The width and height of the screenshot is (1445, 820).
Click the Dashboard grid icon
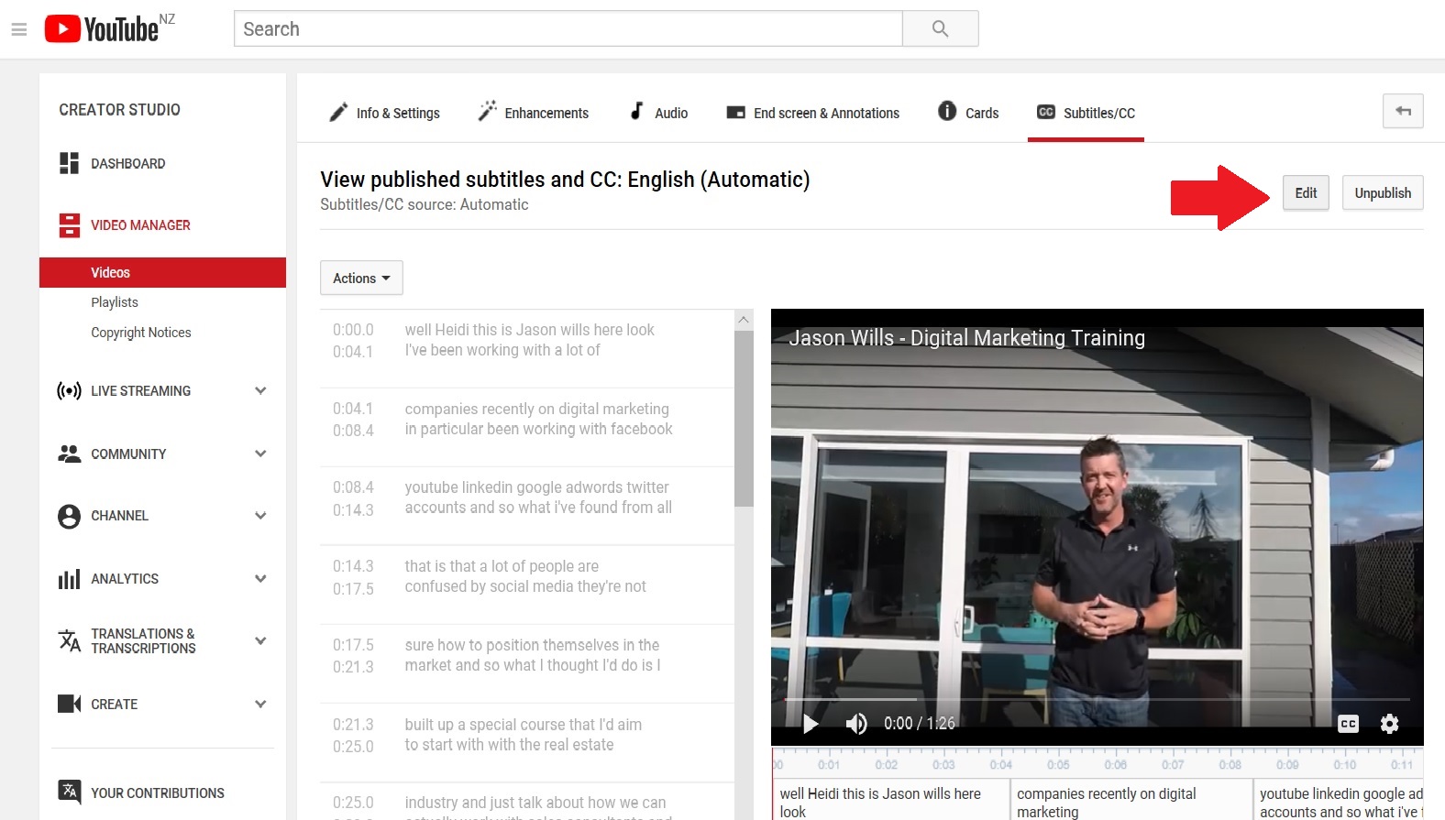point(69,163)
